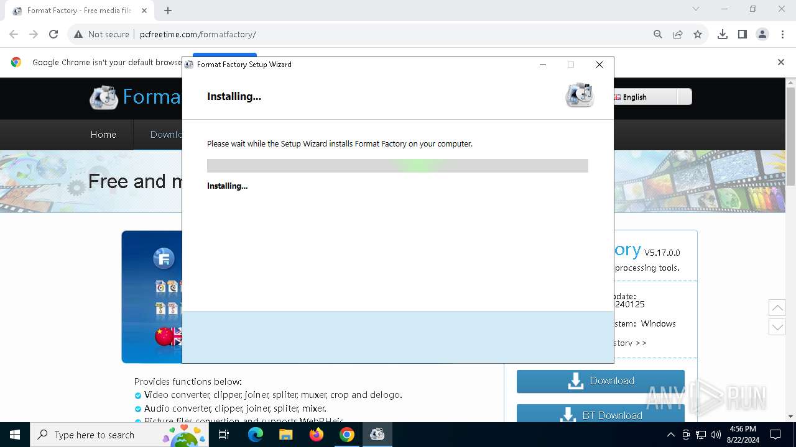
Task: Click the installation progress bar
Action: (397, 166)
